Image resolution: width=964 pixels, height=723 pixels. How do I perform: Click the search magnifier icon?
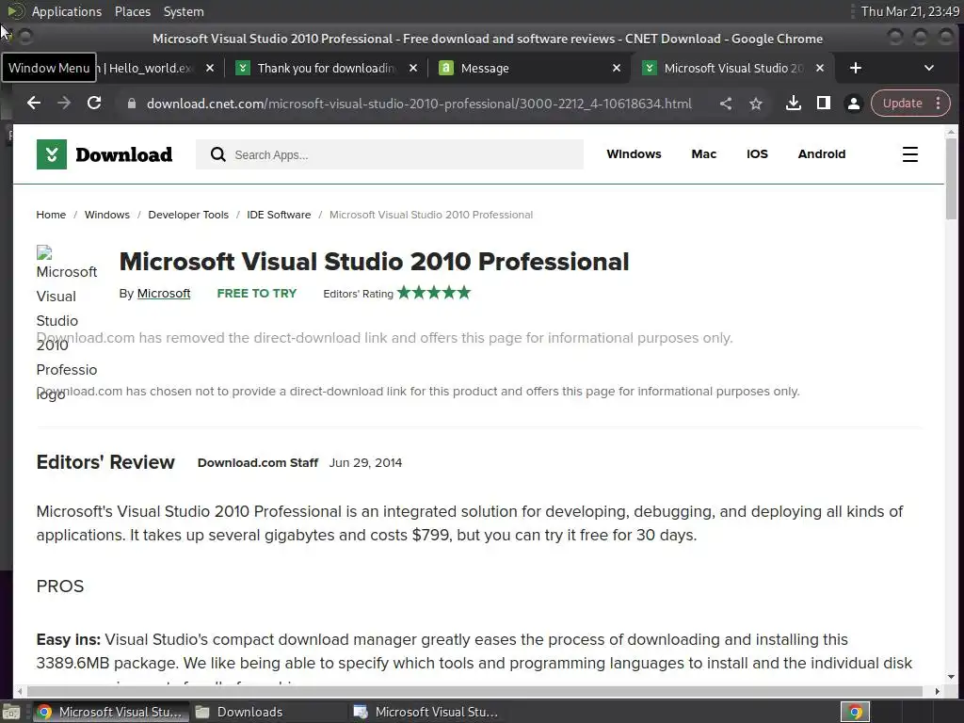[217, 154]
